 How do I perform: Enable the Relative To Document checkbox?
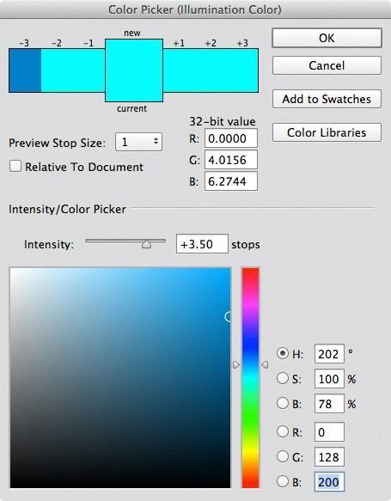[x=15, y=167]
